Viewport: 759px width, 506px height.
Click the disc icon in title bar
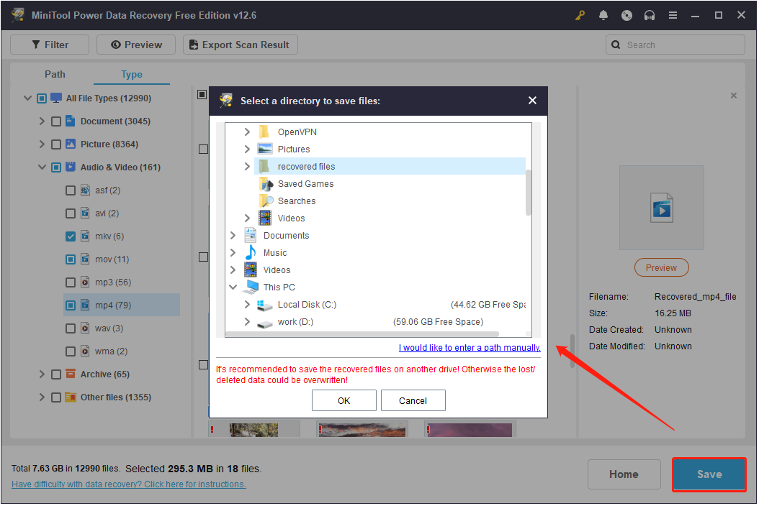pyautogui.click(x=626, y=15)
